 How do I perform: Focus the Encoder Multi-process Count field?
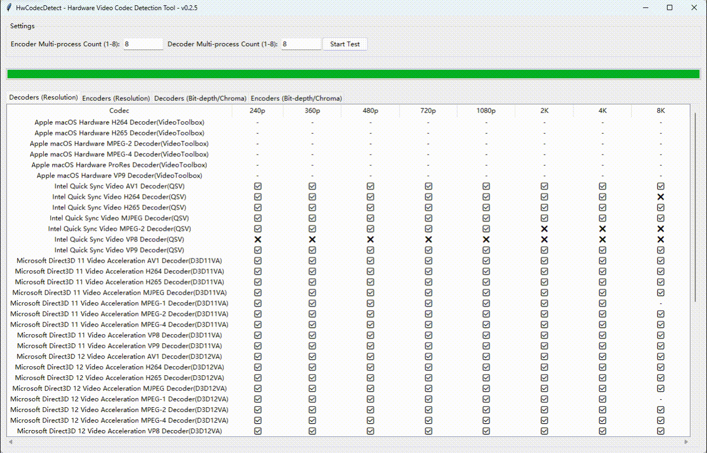pos(143,44)
